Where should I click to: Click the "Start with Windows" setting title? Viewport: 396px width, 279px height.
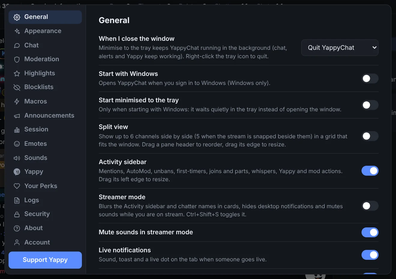pyautogui.click(x=128, y=74)
